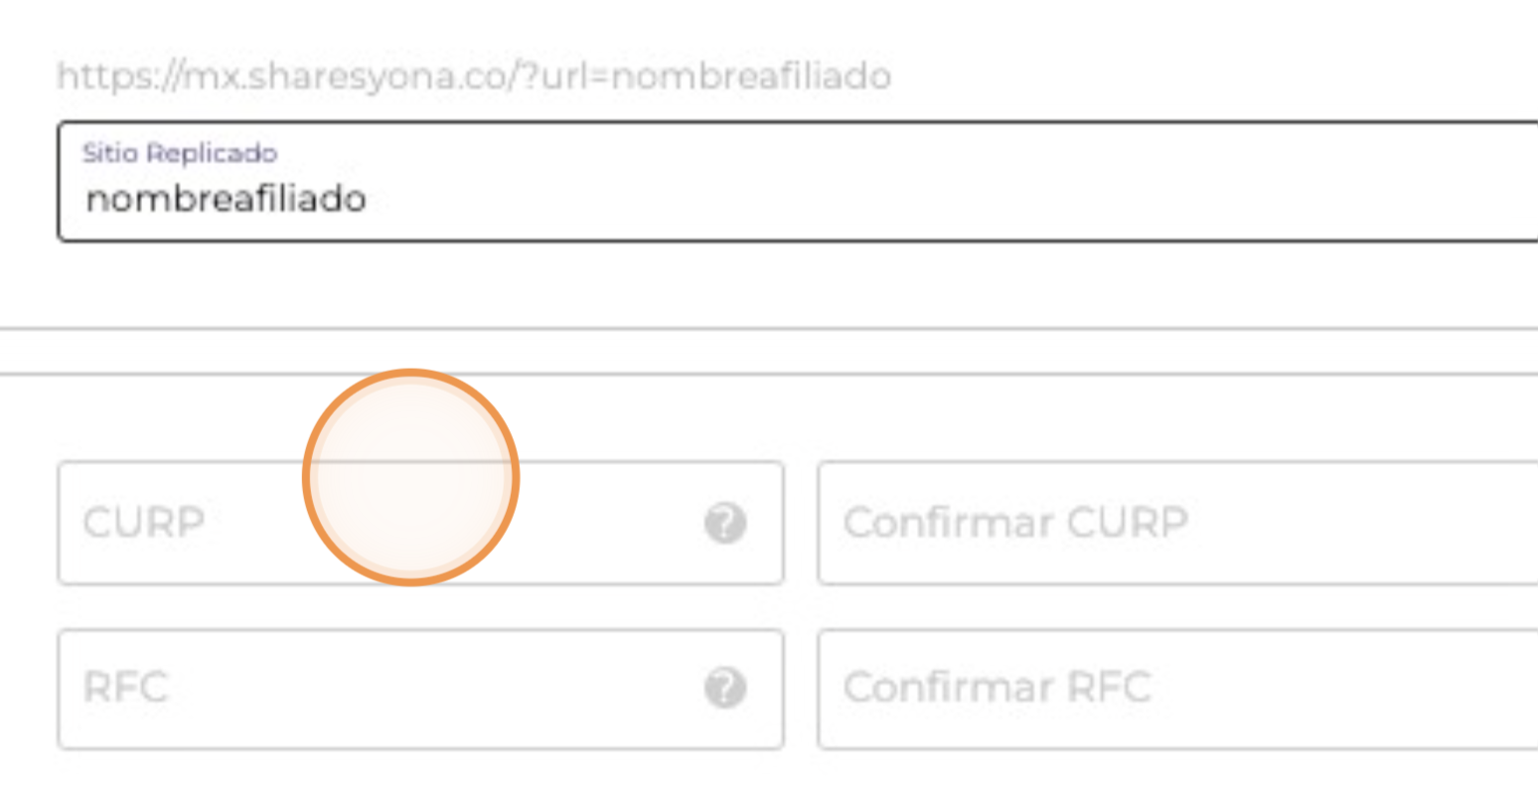The width and height of the screenshot is (1538, 787).
Task: Click empty space right of "nombreafiliado" value
Action: pyautogui.click(x=894, y=199)
